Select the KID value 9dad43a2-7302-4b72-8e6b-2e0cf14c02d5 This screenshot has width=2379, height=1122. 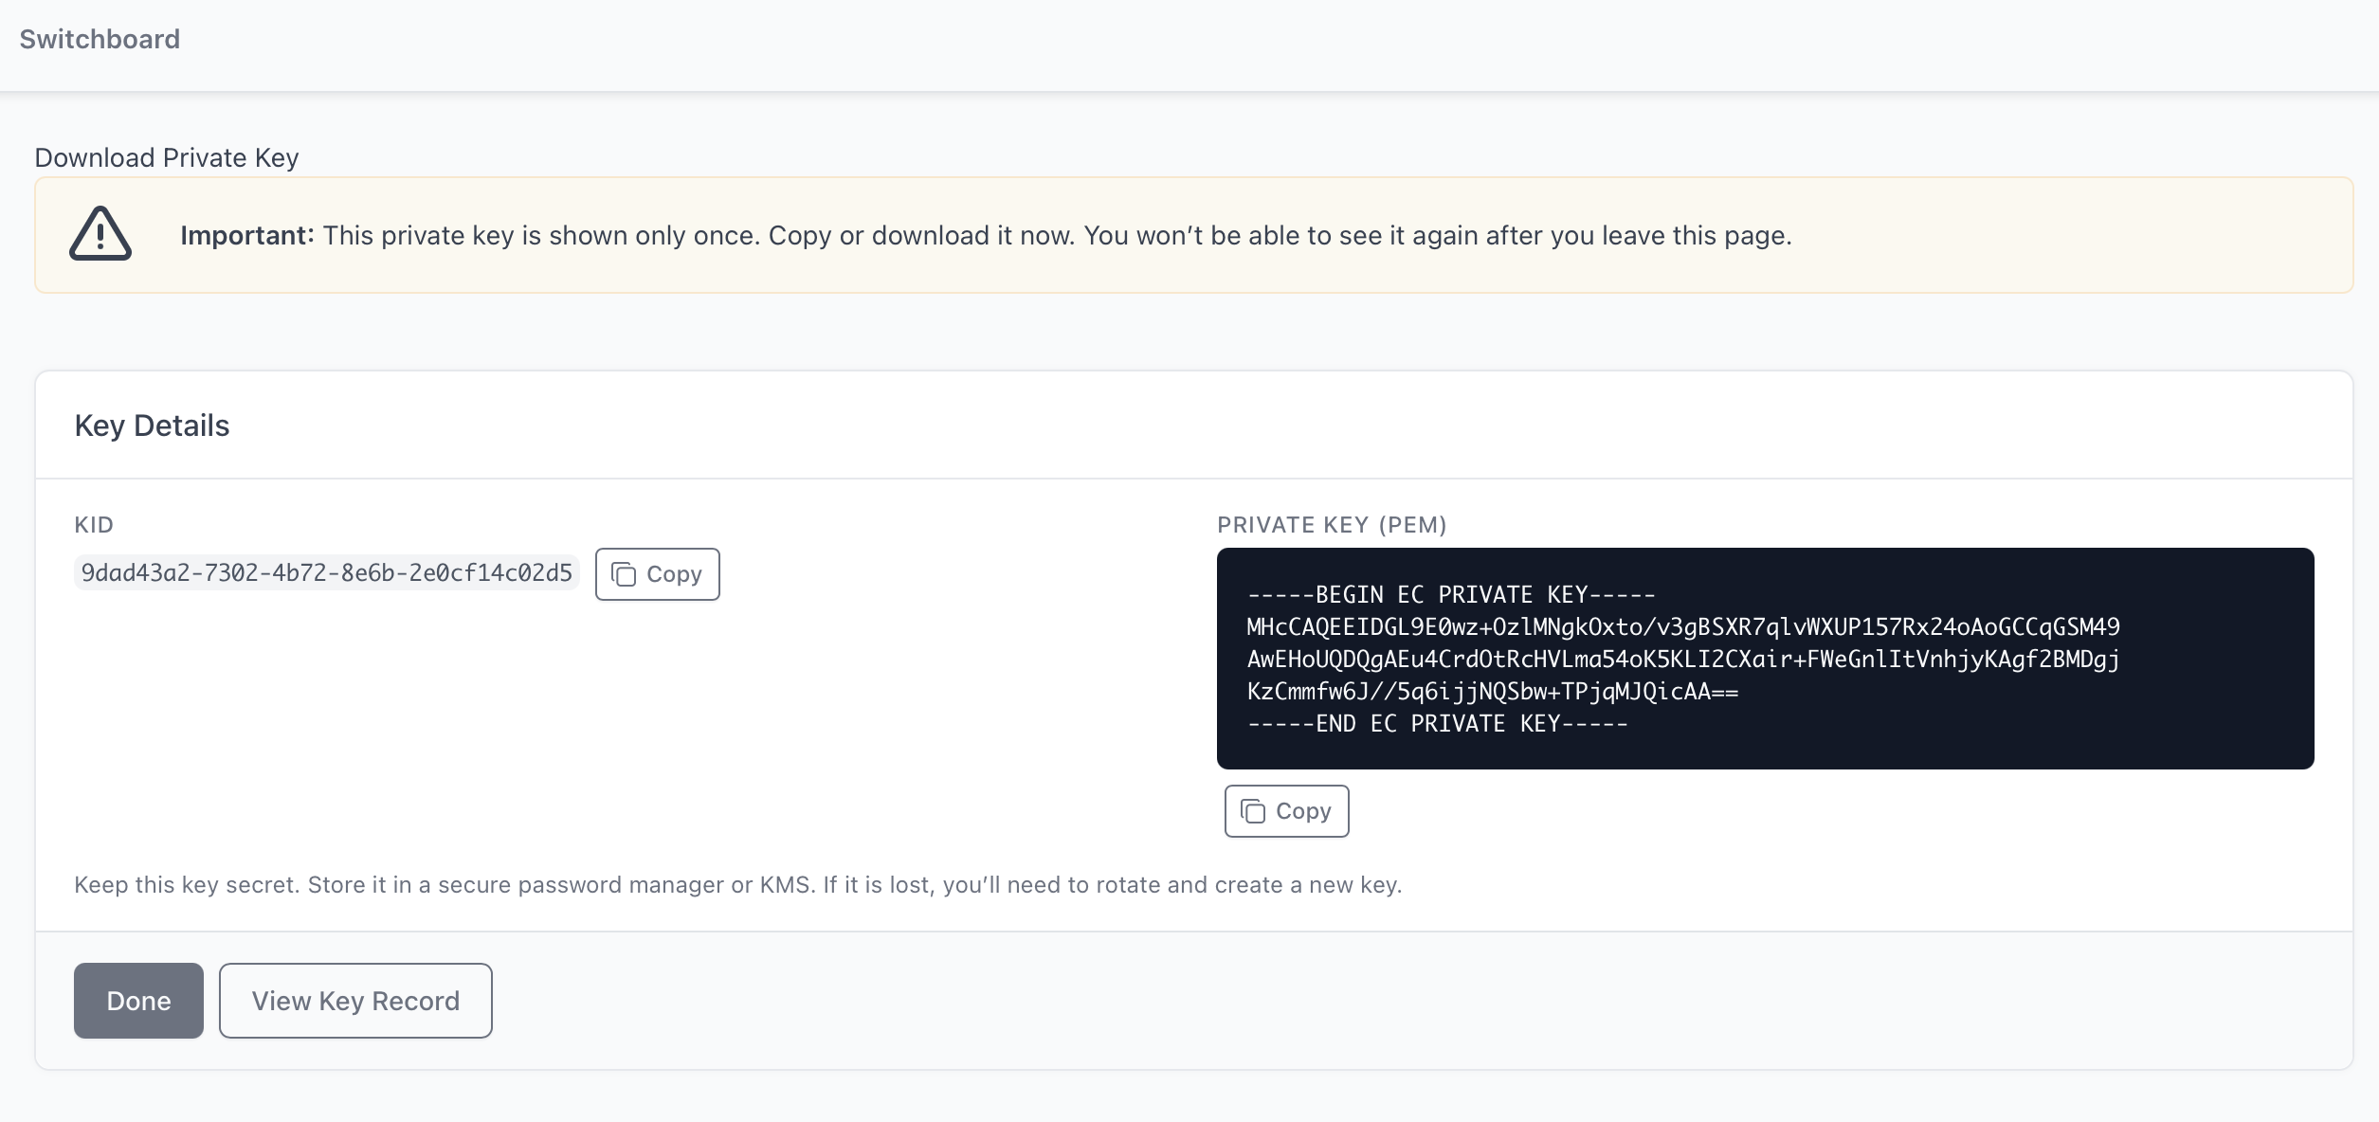point(328,572)
